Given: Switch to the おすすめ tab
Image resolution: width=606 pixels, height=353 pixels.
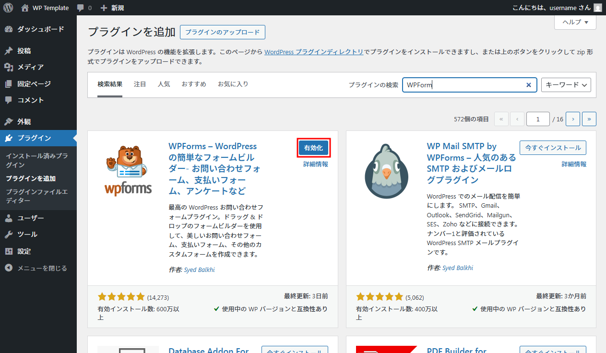Looking at the screenshot, I should click(194, 84).
